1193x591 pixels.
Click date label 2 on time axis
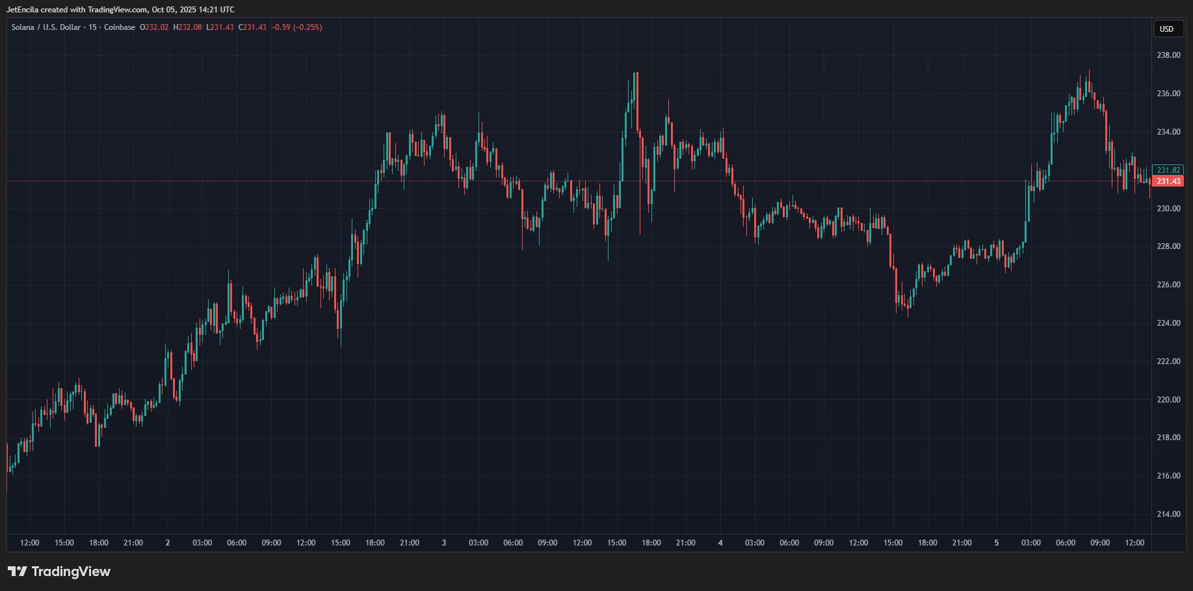(168, 543)
